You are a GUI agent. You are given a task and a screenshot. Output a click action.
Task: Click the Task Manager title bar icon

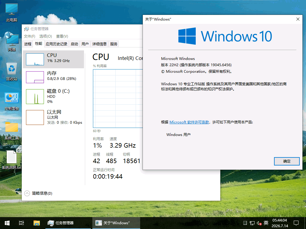click(26, 29)
